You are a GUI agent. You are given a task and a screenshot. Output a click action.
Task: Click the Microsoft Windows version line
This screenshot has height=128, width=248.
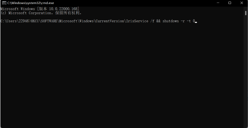pos(40,9)
